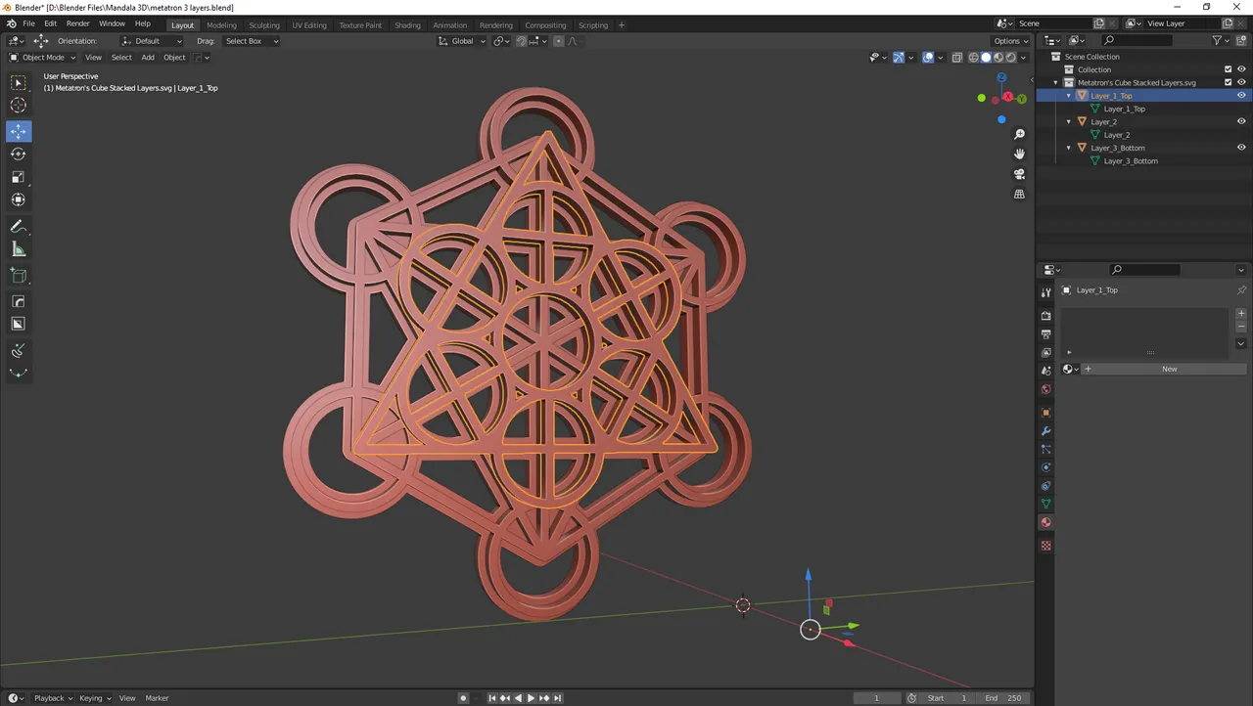The height and width of the screenshot is (706, 1253).
Task: Activate the 3D Cursor tool
Action: tap(19, 106)
